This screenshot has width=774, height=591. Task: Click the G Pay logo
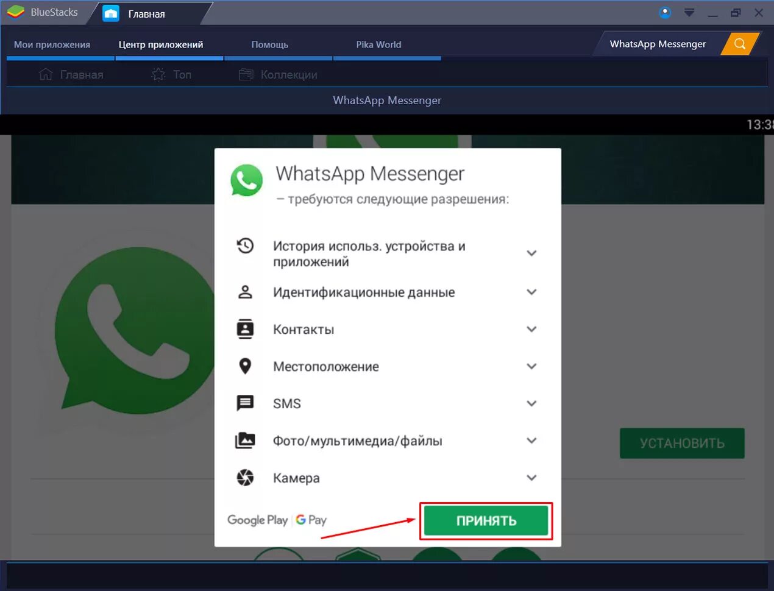point(311,520)
